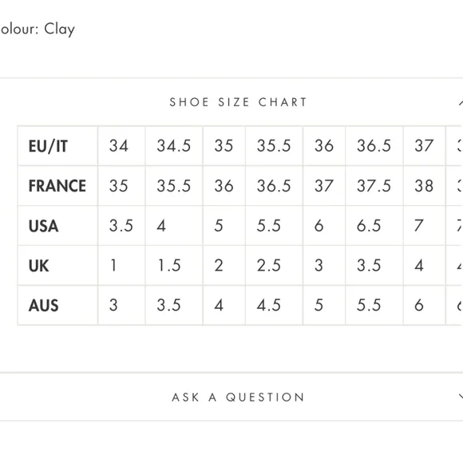Click the France size 38 cell

tap(425, 186)
